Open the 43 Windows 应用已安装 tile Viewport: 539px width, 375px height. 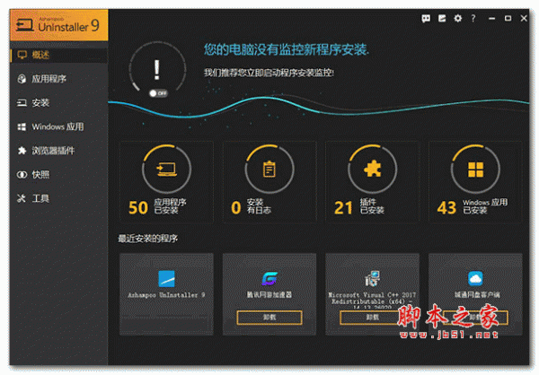click(475, 181)
